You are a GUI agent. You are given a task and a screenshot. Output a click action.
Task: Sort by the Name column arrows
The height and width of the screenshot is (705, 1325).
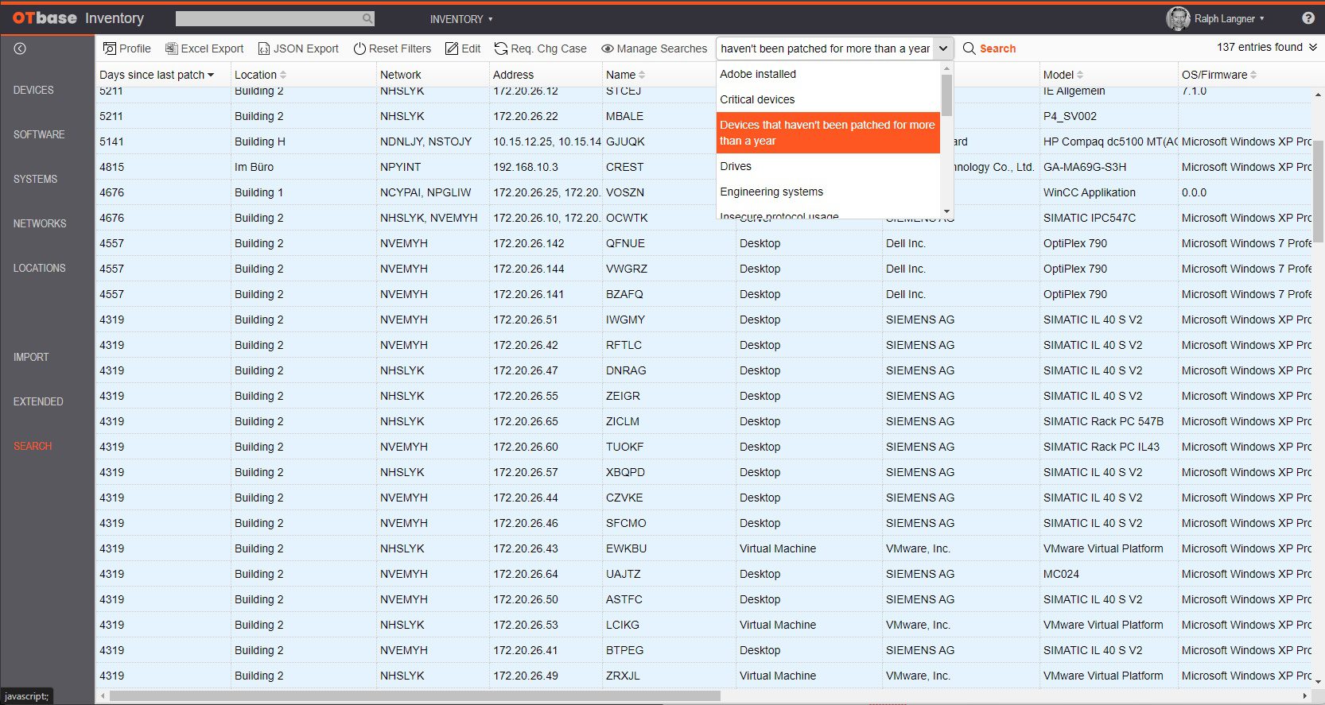click(x=642, y=75)
